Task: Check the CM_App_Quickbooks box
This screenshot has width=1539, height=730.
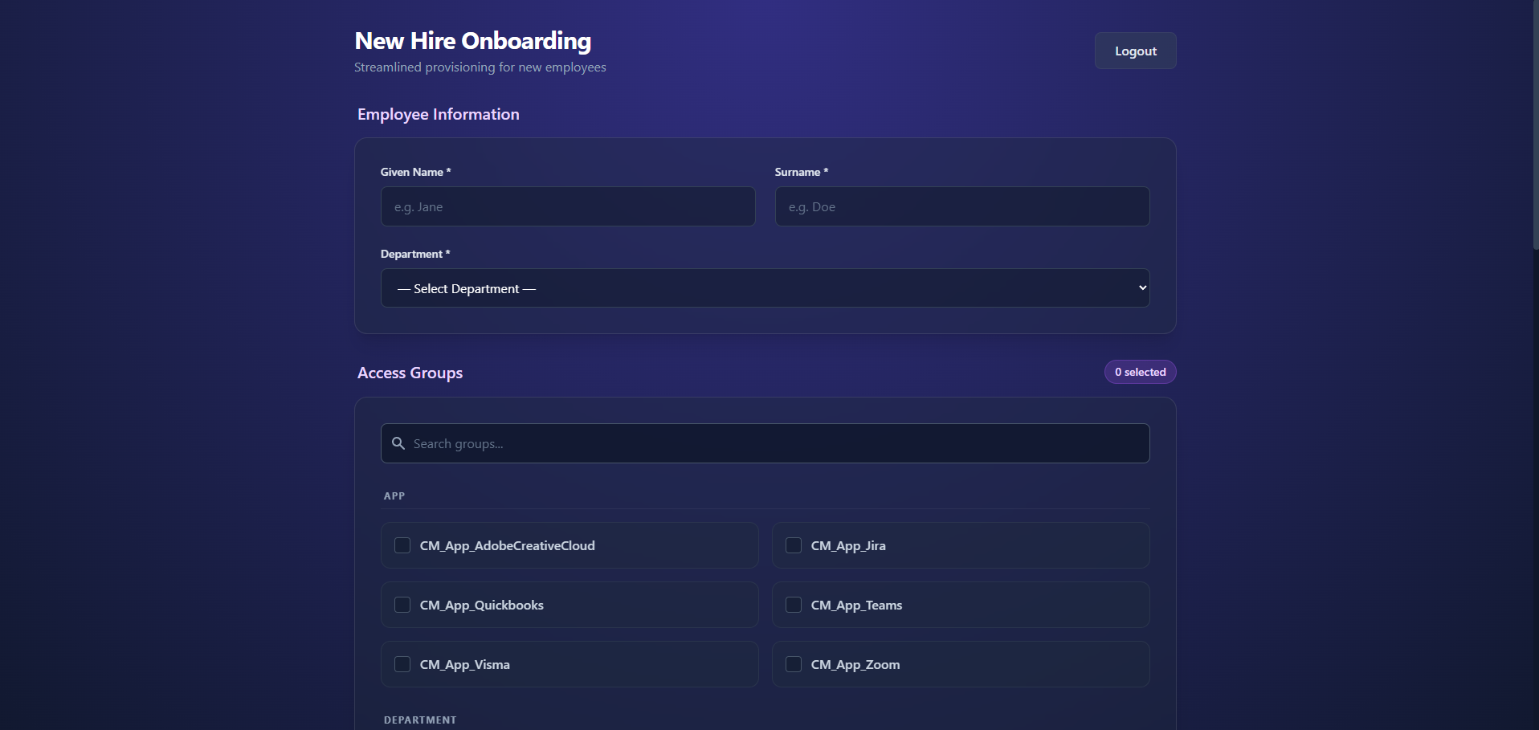Action: pos(402,605)
